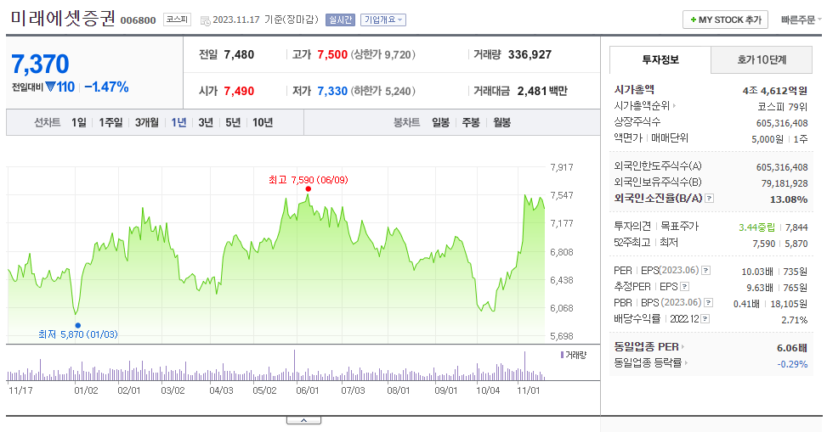Open the 기업개요 dropdown
Image resolution: width=827 pixels, height=432 pixels.
click(x=383, y=20)
